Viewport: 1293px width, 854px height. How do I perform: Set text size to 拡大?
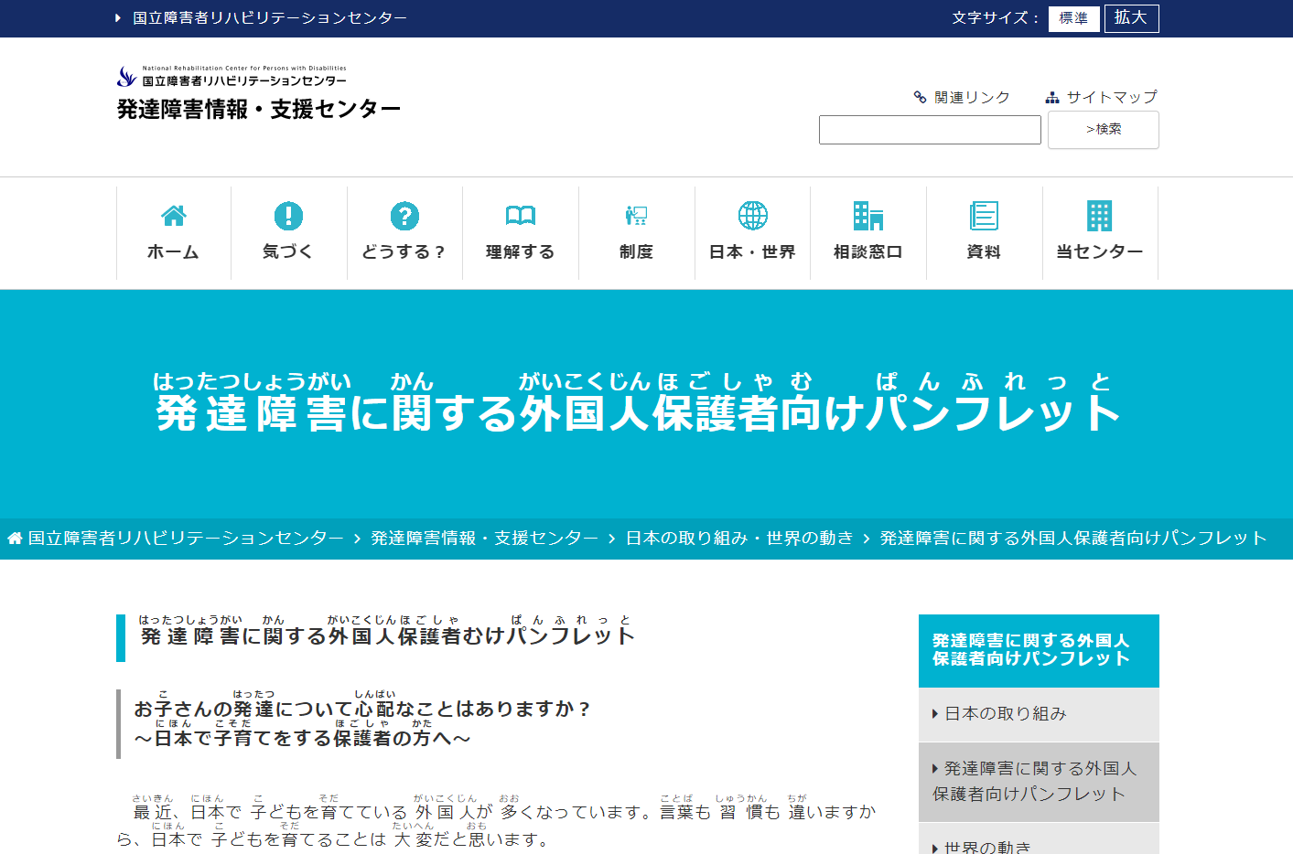pyautogui.click(x=1131, y=18)
